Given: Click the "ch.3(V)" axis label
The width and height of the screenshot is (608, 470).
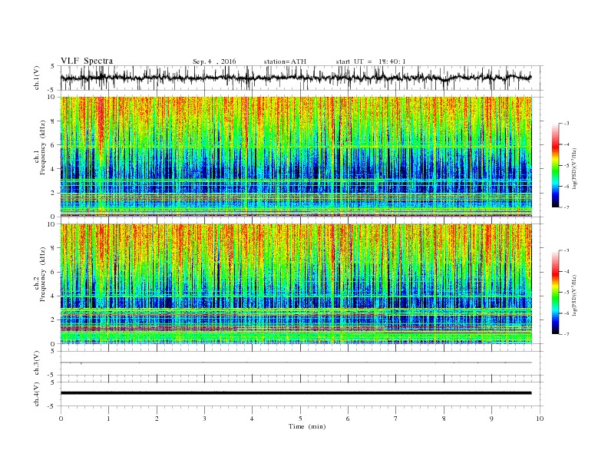Looking at the screenshot, I should tap(37, 362).
